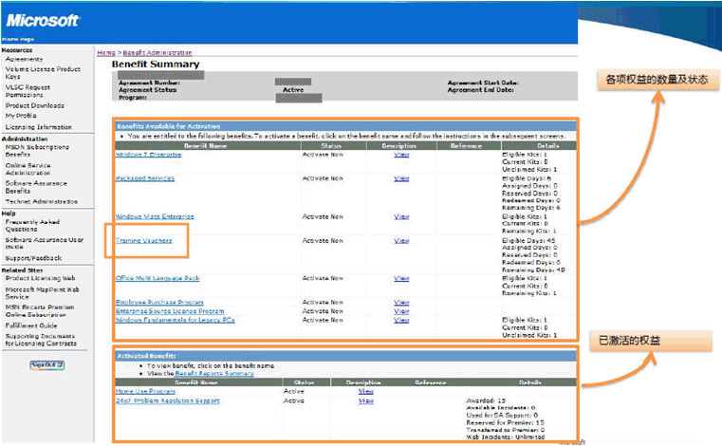Open Support/Feedback under Help
Viewport: 722px width, 446px height.
[33, 258]
